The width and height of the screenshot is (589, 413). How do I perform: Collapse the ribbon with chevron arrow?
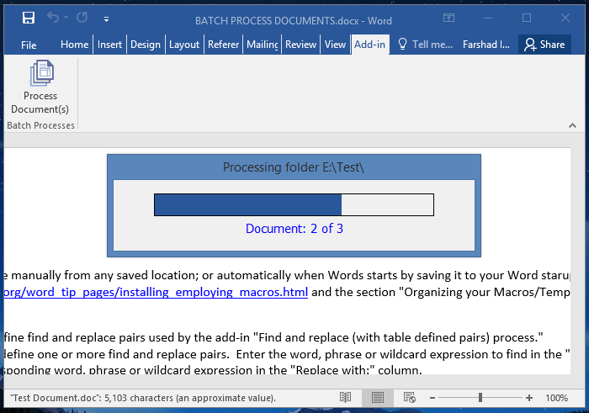click(x=572, y=125)
